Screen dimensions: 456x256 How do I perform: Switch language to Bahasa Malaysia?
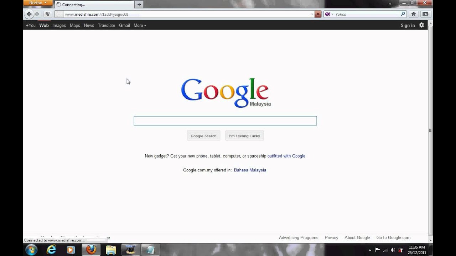pos(250,170)
